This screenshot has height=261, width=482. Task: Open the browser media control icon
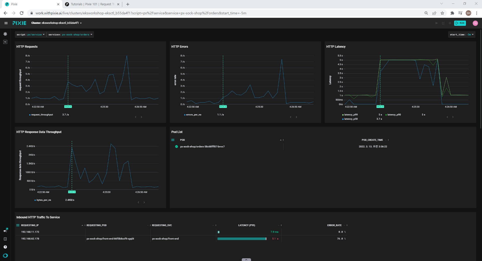pyautogui.click(x=460, y=13)
